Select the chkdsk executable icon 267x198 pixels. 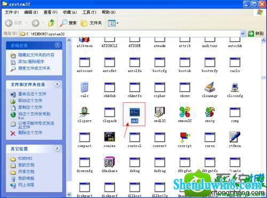tap(109, 87)
